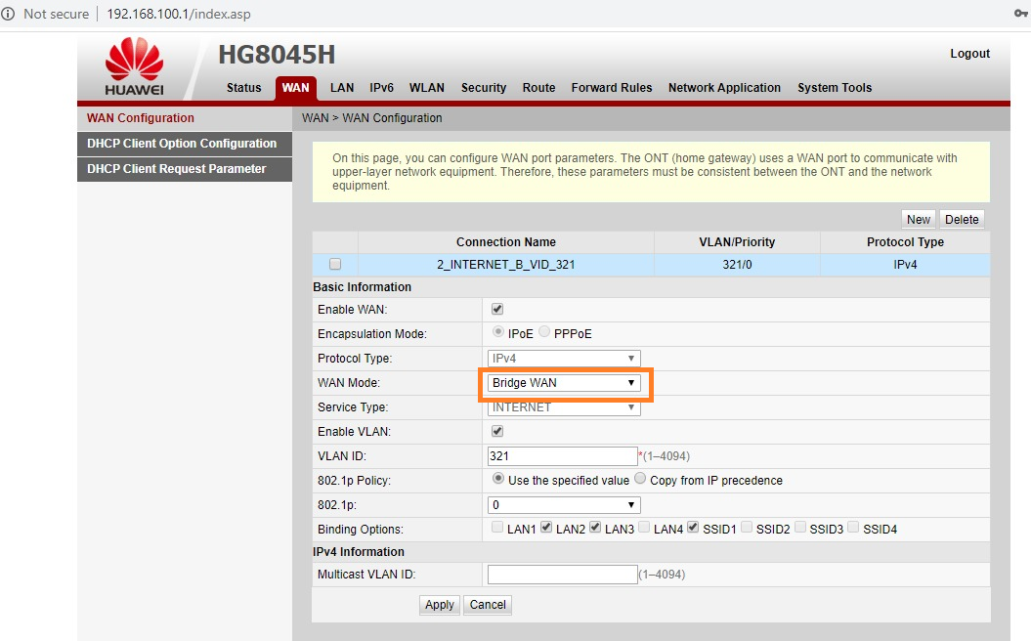Click the Apply button
Image resolution: width=1031 pixels, height=641 pixels.
[439, 605]
